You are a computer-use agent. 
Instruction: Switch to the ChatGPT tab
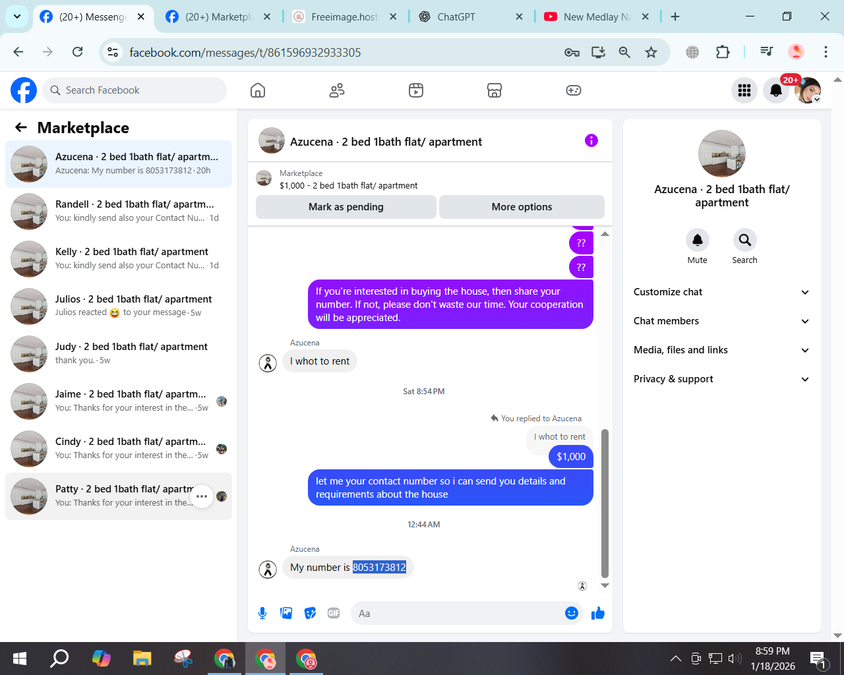click(471, 16)
